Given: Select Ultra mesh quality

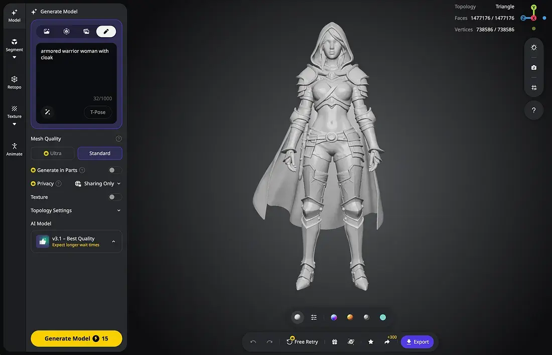Looking at the screenshot, I should pyautogui.click(x=53, y=153).
